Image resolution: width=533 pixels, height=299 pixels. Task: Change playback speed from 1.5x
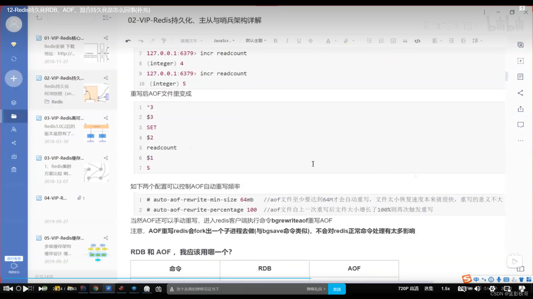446,288
